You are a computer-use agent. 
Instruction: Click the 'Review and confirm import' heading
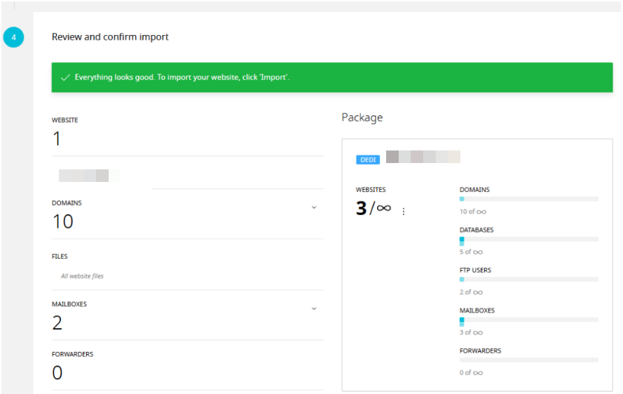click(x=110, y=37)
